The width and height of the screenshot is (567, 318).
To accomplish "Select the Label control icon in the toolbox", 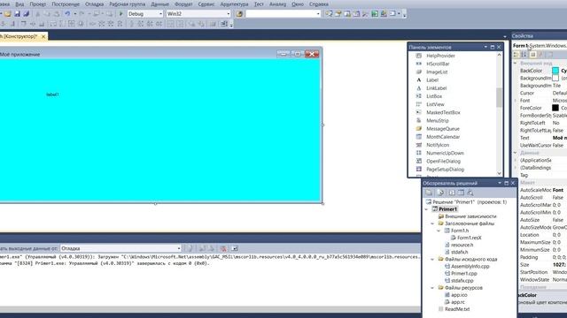I will pos(419,80).
